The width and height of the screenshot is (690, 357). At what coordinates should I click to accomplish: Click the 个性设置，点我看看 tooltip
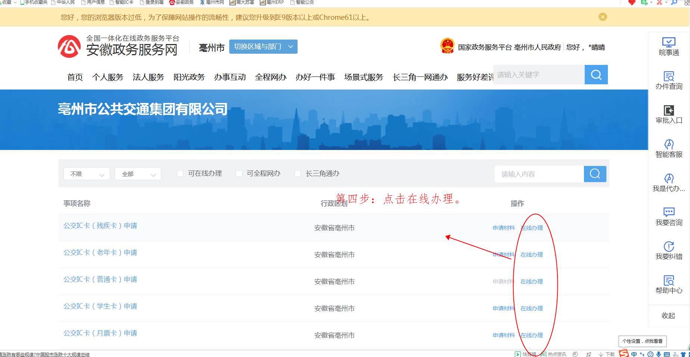pos(642,341)
